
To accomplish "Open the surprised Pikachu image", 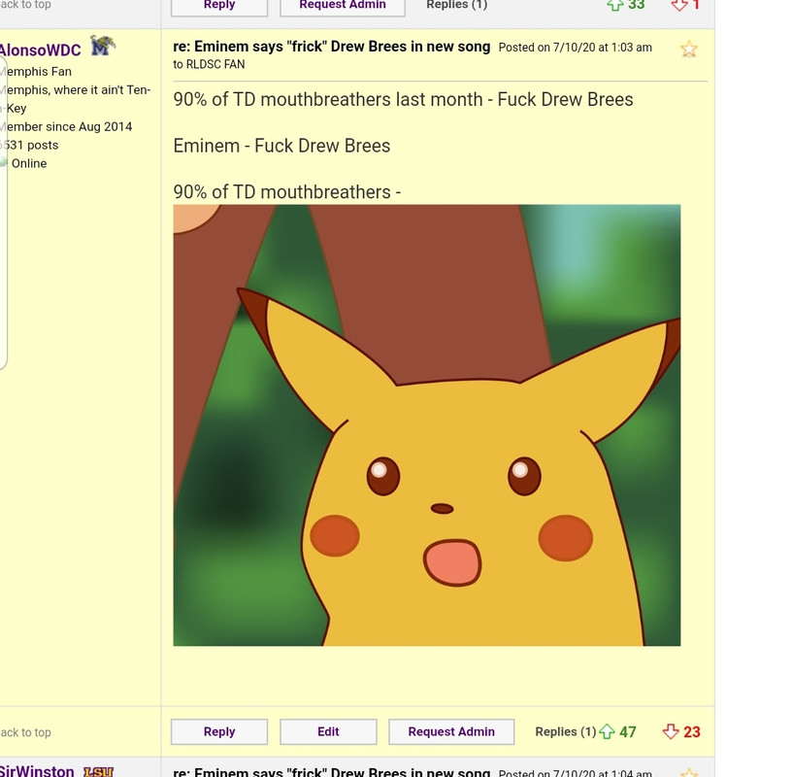I will coord(427,425).
